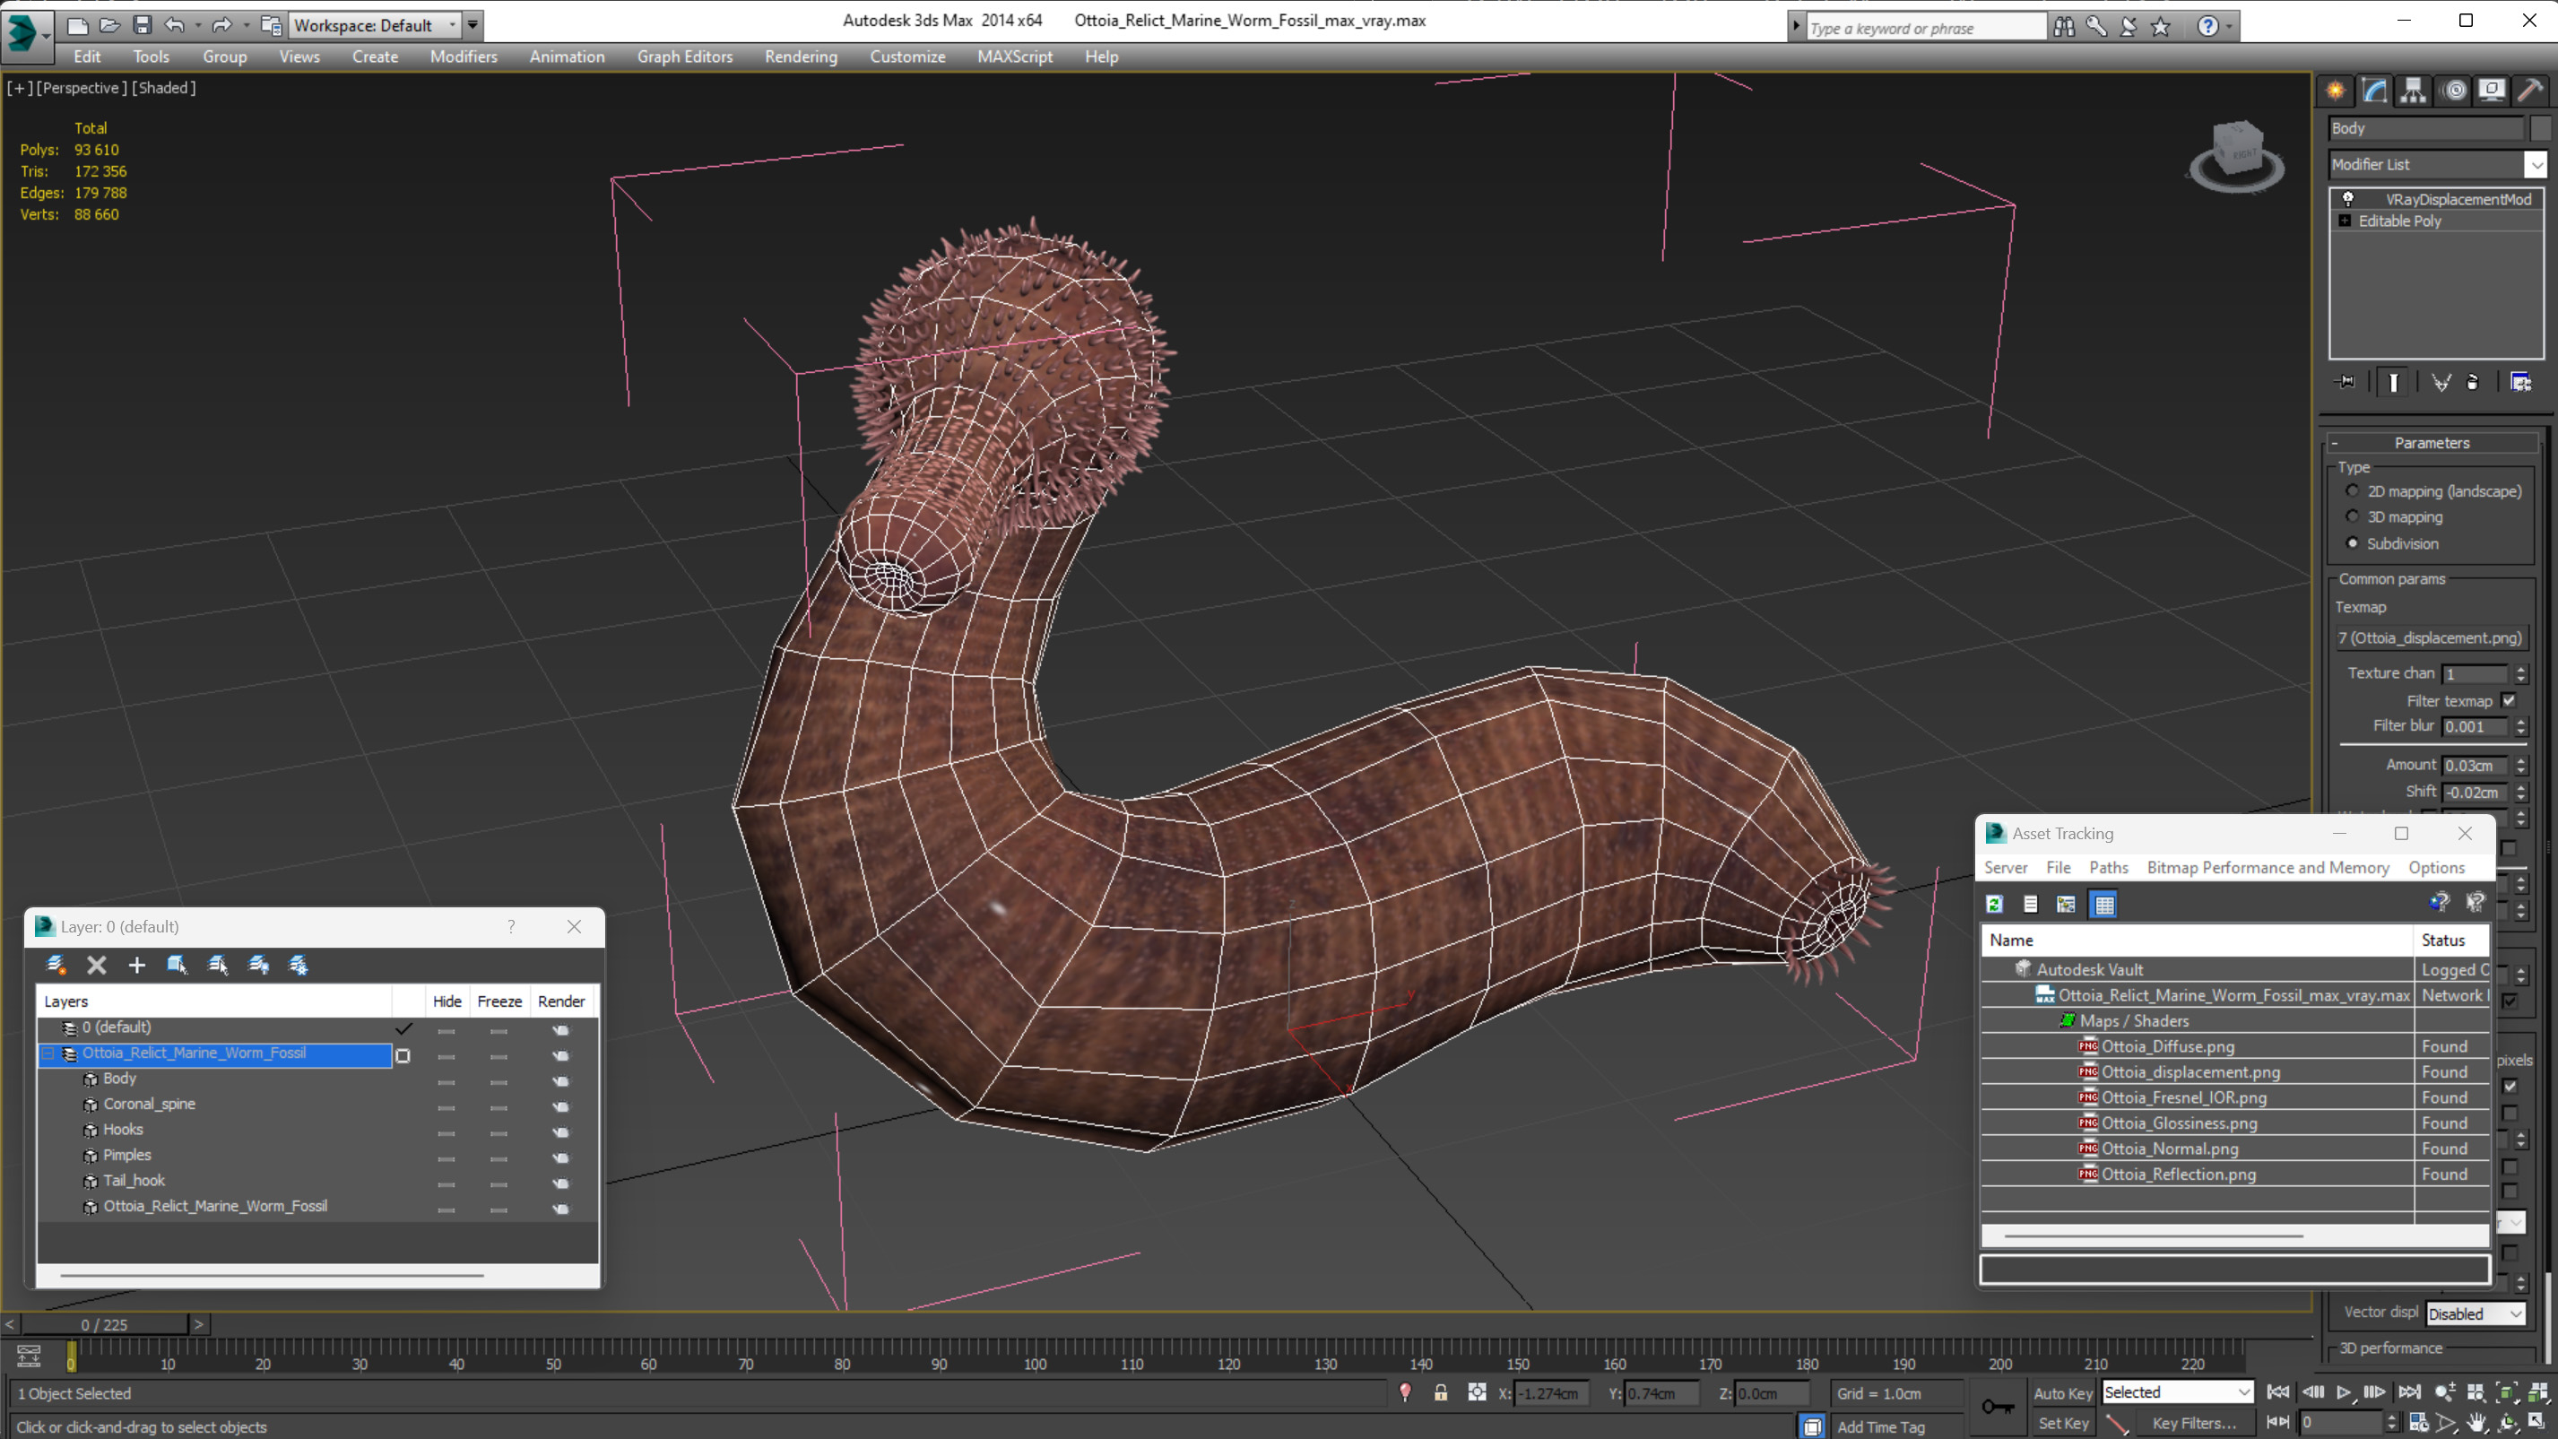2558x1439 pixels.
Task: Open the Create command panel tab
Action: click(x=2336, y=91)
